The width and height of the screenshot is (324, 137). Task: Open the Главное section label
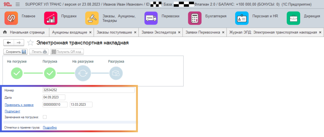pos(28,16)
